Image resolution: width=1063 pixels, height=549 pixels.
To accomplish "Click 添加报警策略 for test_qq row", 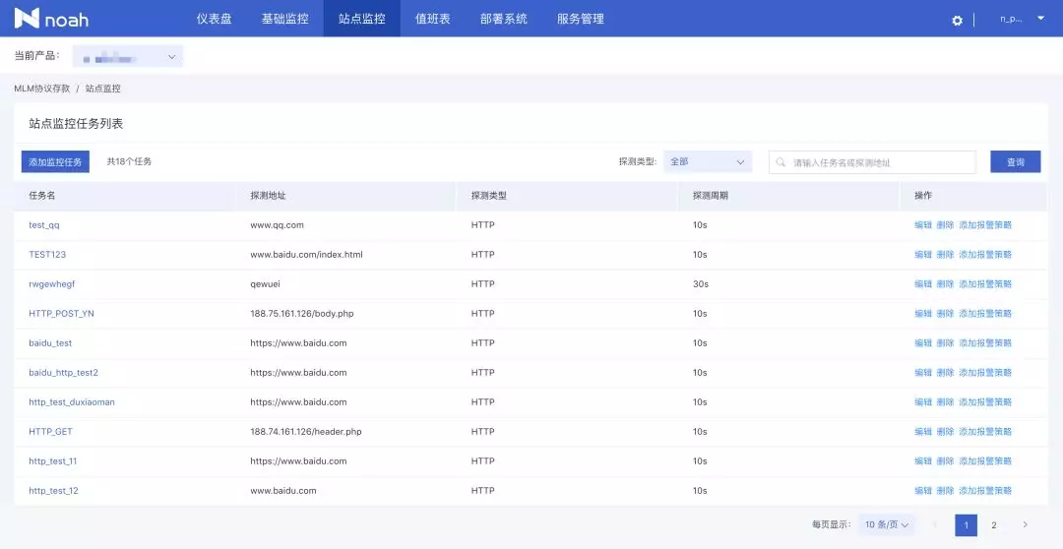I will pos(985,225).
